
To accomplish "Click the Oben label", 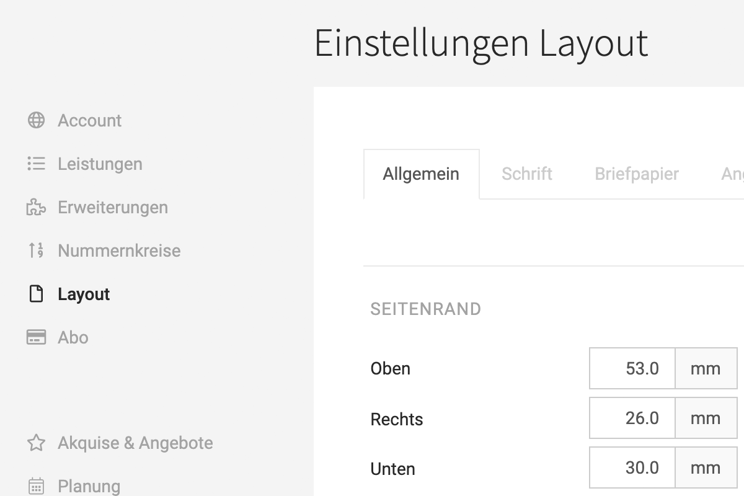I will coord(390,368).
